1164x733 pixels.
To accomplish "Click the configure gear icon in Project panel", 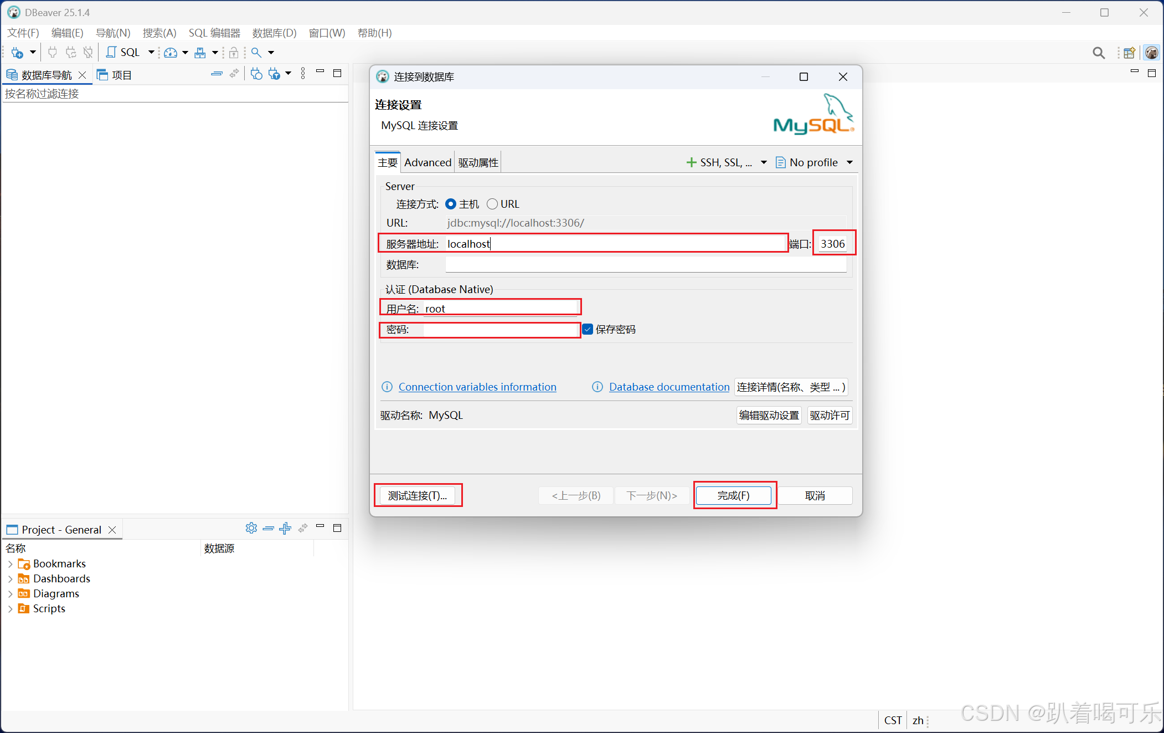I will click(x=251, y=528).
